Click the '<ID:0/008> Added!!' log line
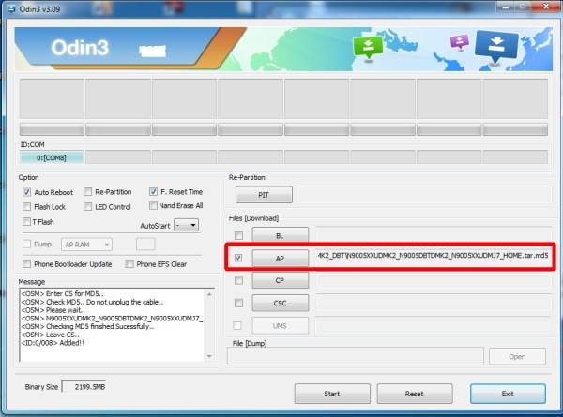This screenshot has height=417, width=563. point(53,343)
